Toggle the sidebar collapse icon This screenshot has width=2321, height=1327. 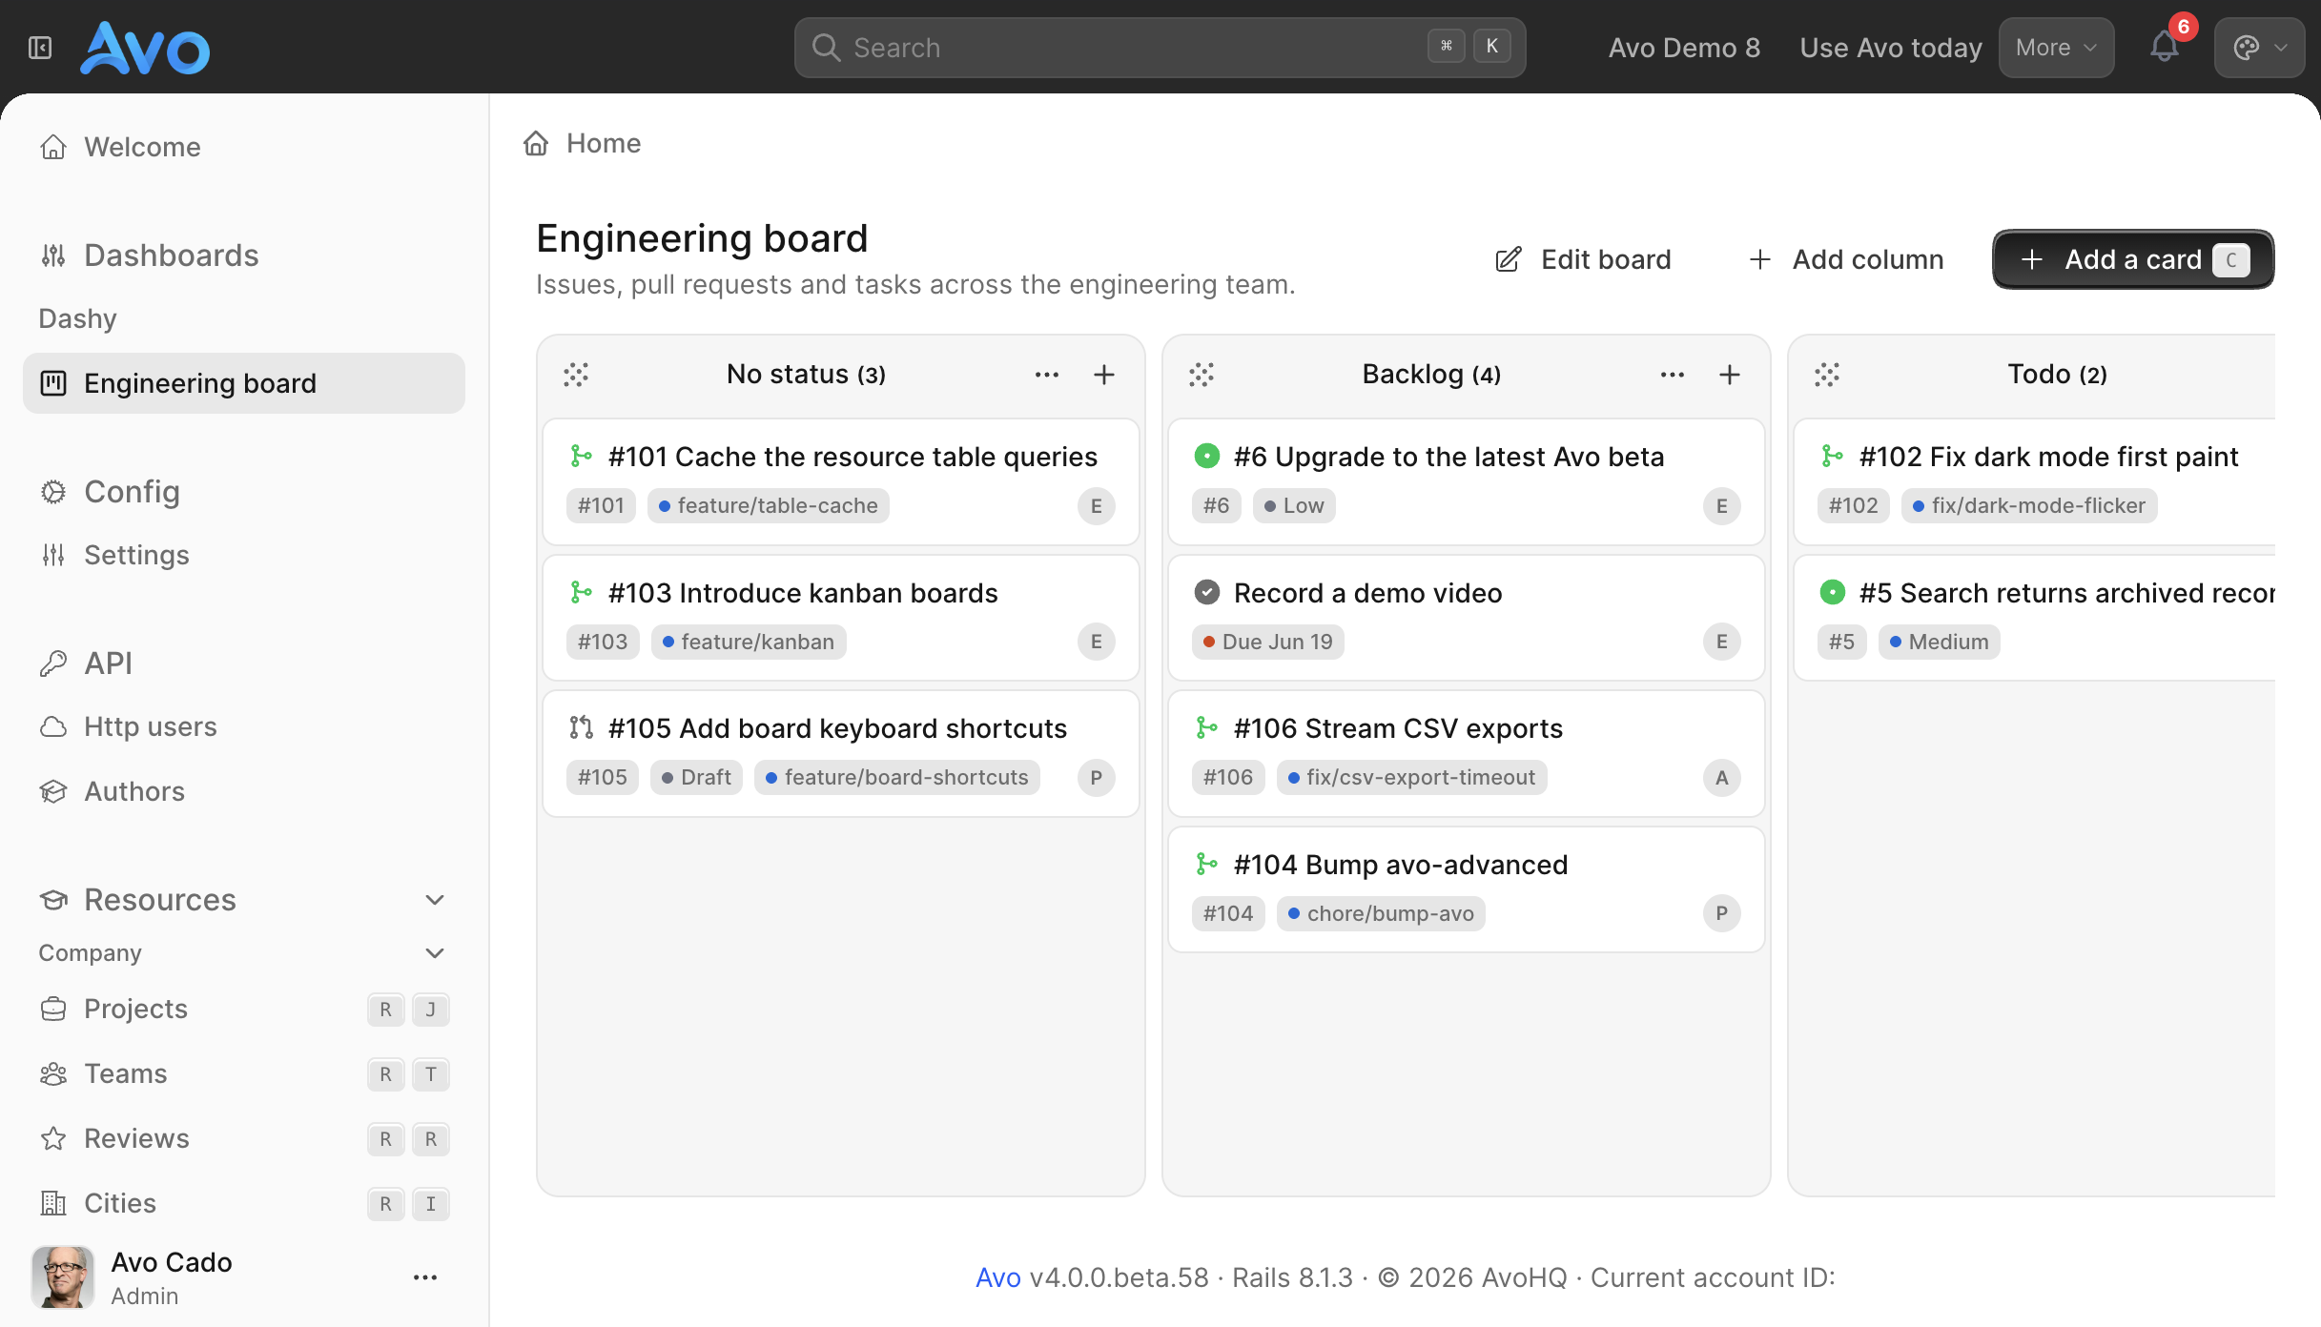point(40,48)
